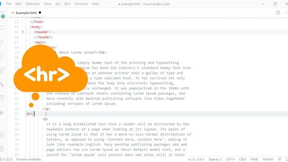288x162 pixels.
Task: Open the Search view in activity bar
Action: (2, 27)
